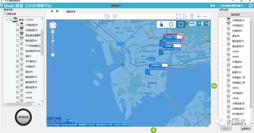Uncheck the 语洽M1 checkbox
This screenshot has height=133, width=254.
[x=17, y=71]
